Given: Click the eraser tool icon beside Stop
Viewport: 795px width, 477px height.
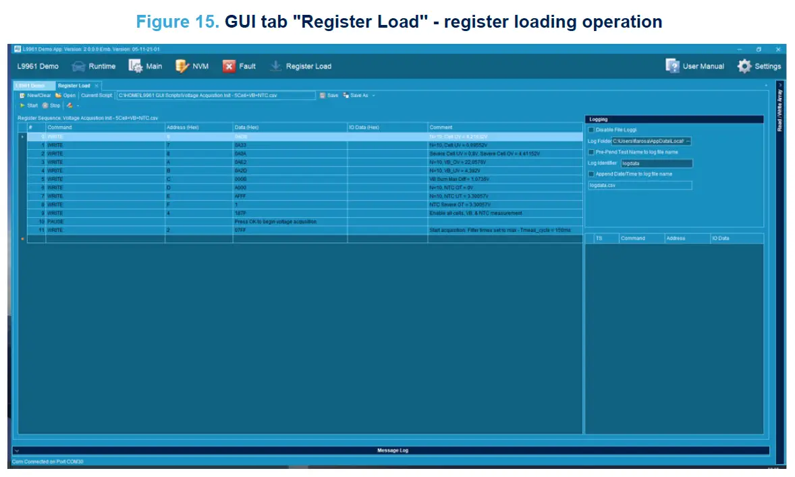Looking at the screenshot, I should pos(70,105).
